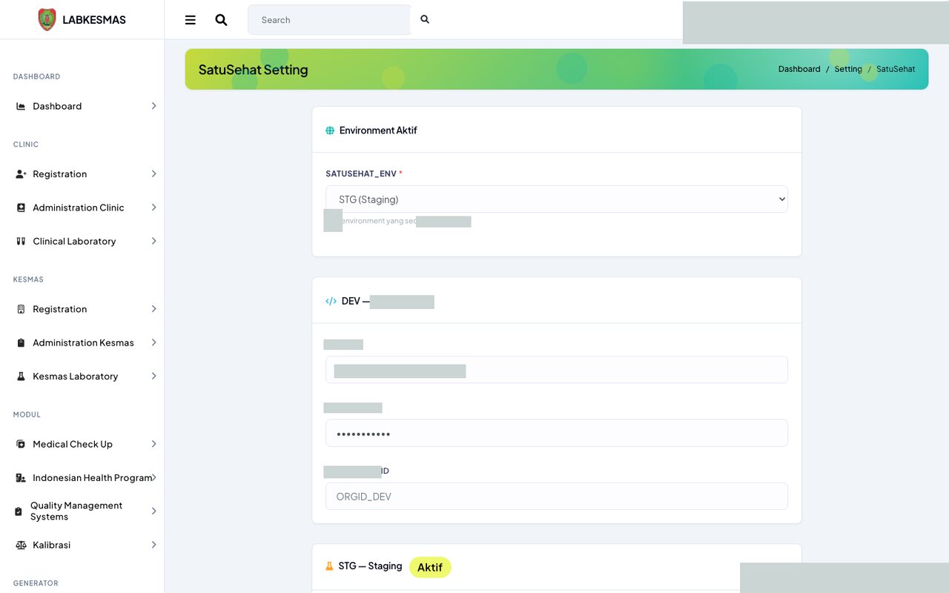This screenshot has height=593, width=949.
Task: Click the Kesmas Registration icon
Action: coord(21,309)
